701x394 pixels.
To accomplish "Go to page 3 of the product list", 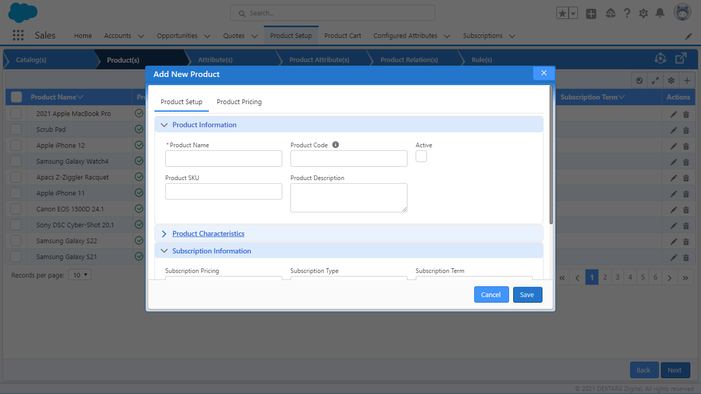I will [x=617, y=277].
